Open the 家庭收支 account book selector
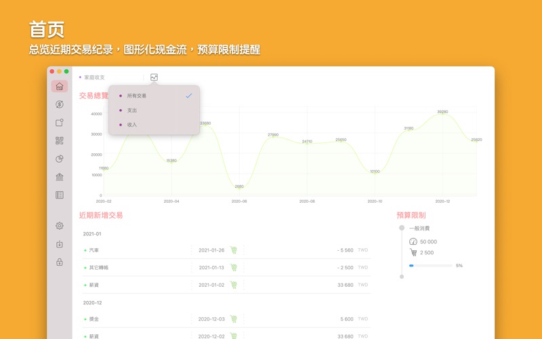Image resolution: width=542 pixels, height=339 pixels. click(93, 77)
